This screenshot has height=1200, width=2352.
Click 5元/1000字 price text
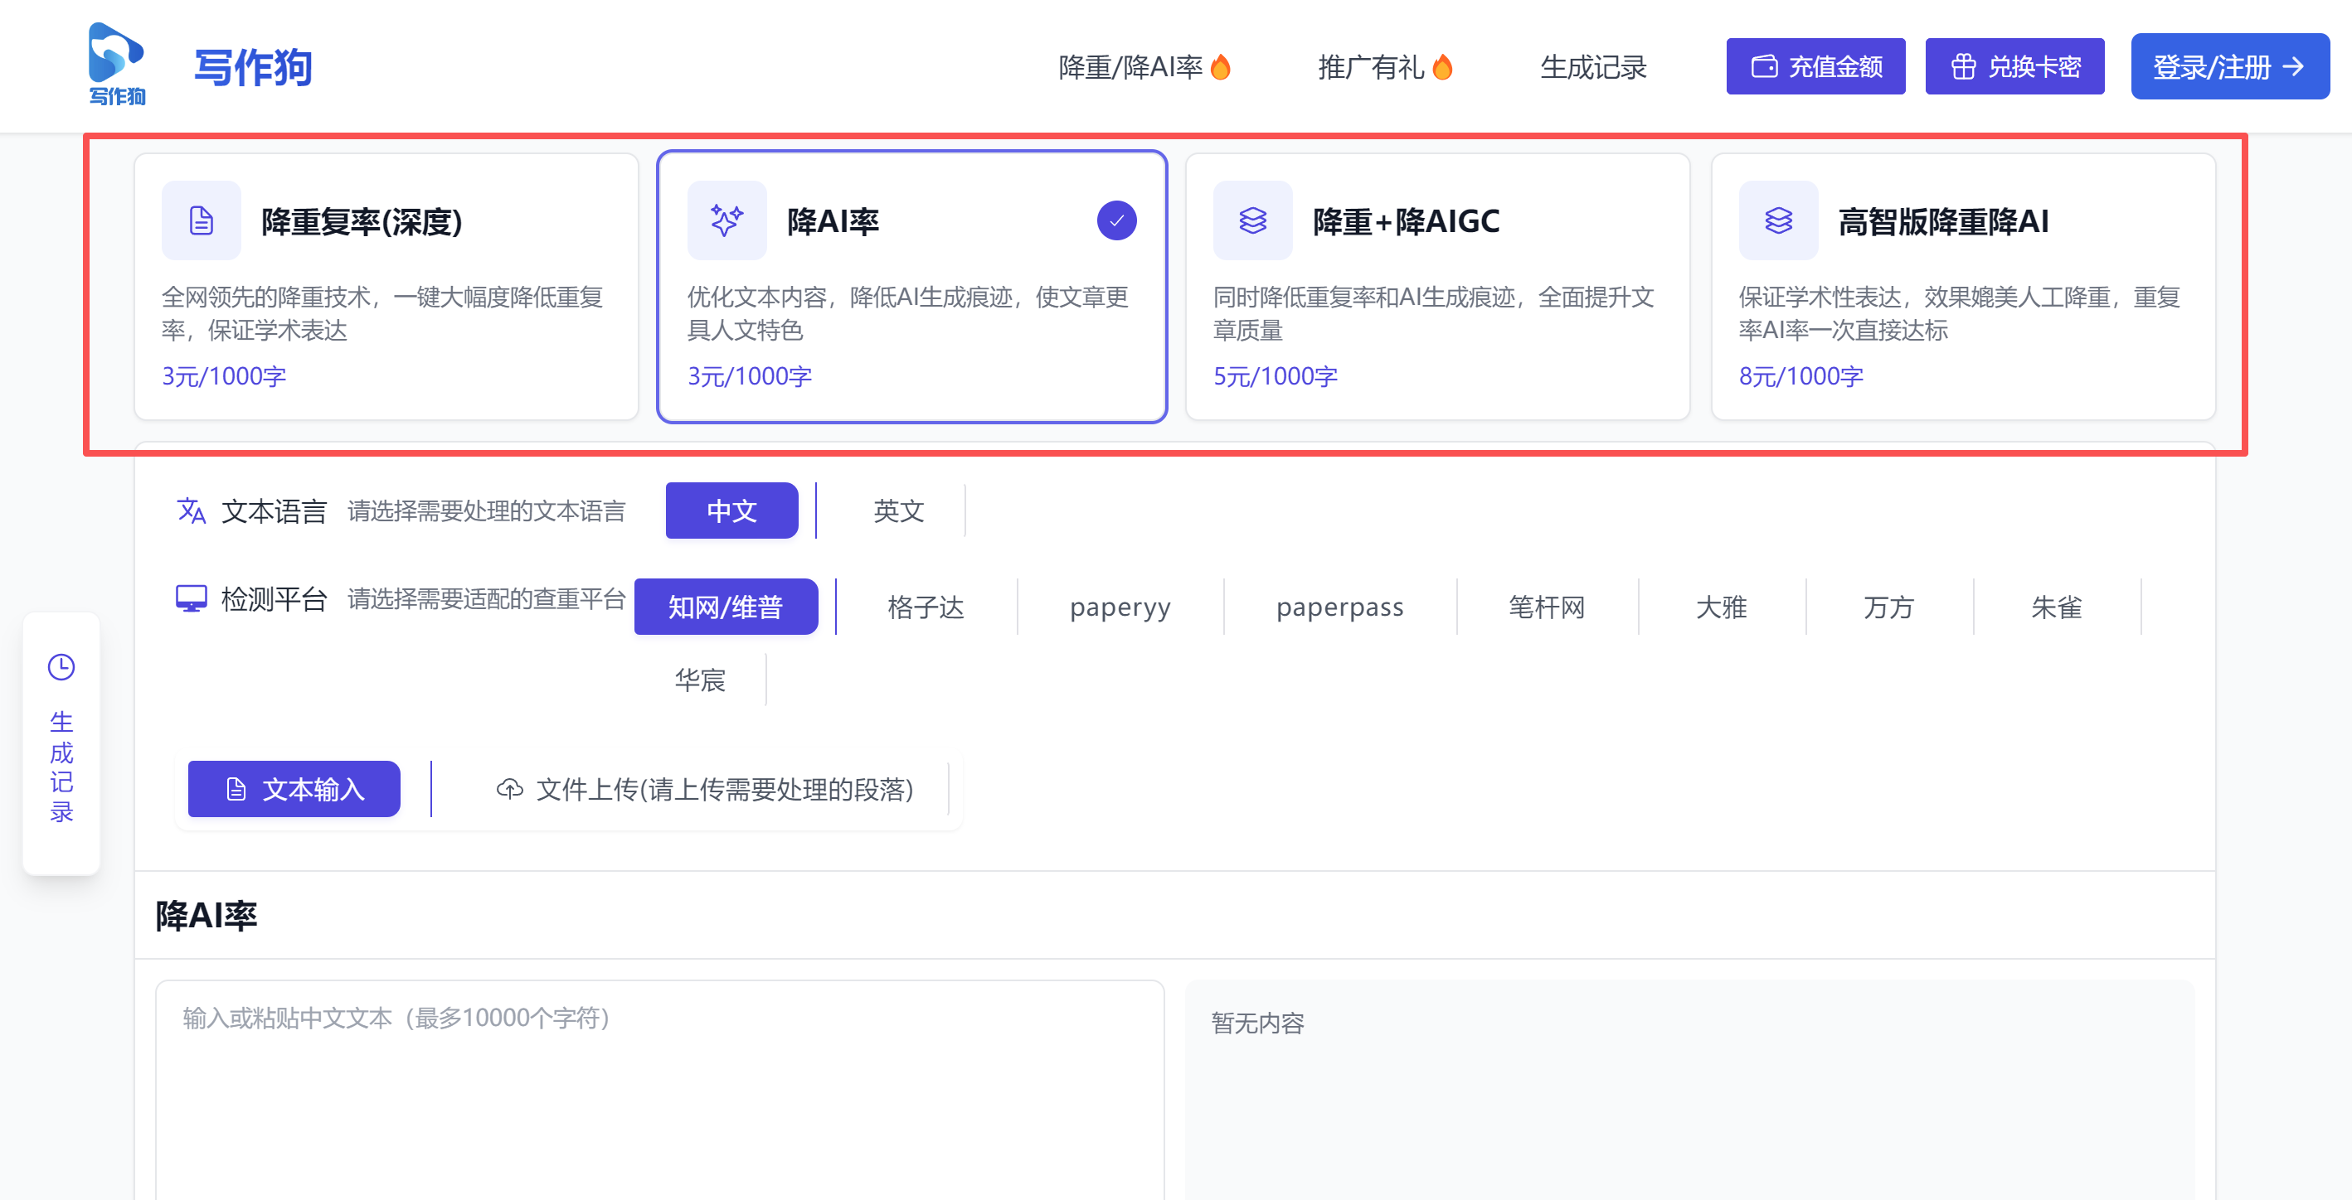click(1276, 376)
